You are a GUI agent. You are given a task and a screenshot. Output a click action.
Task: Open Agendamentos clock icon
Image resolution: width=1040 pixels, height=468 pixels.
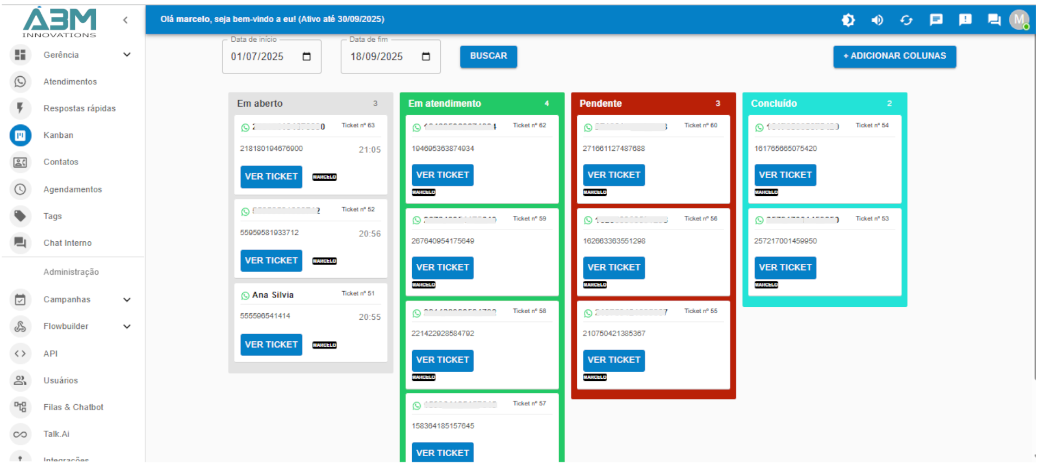point(21,189)
